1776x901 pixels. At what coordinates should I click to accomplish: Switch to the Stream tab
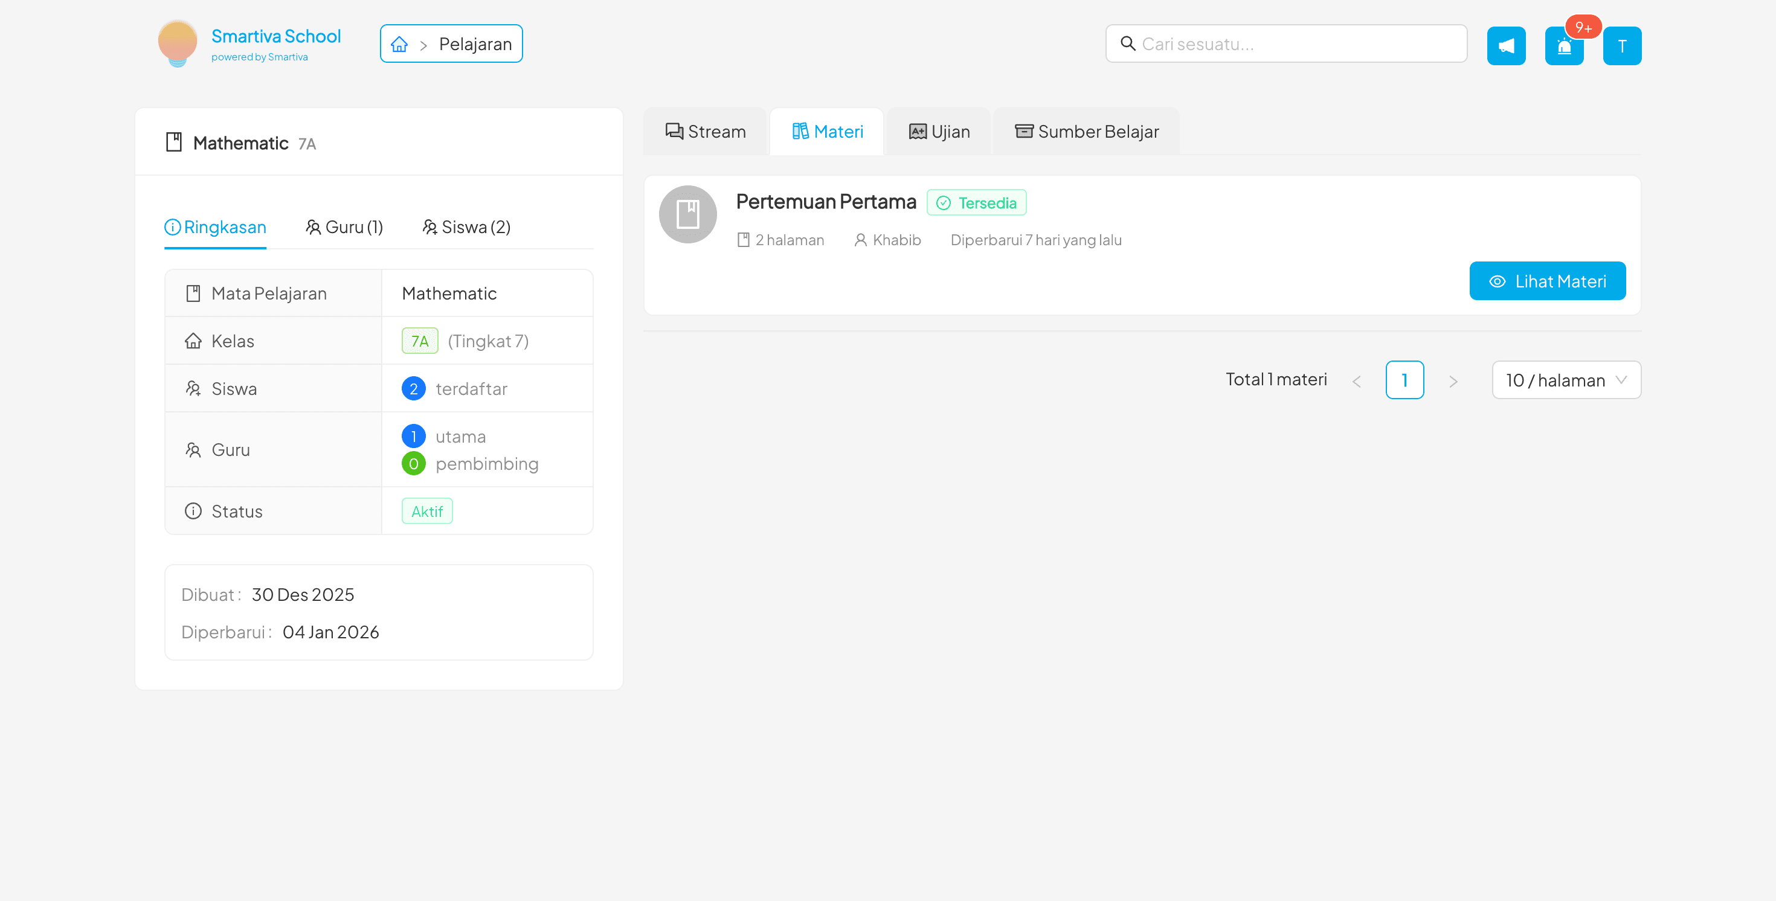704,131
